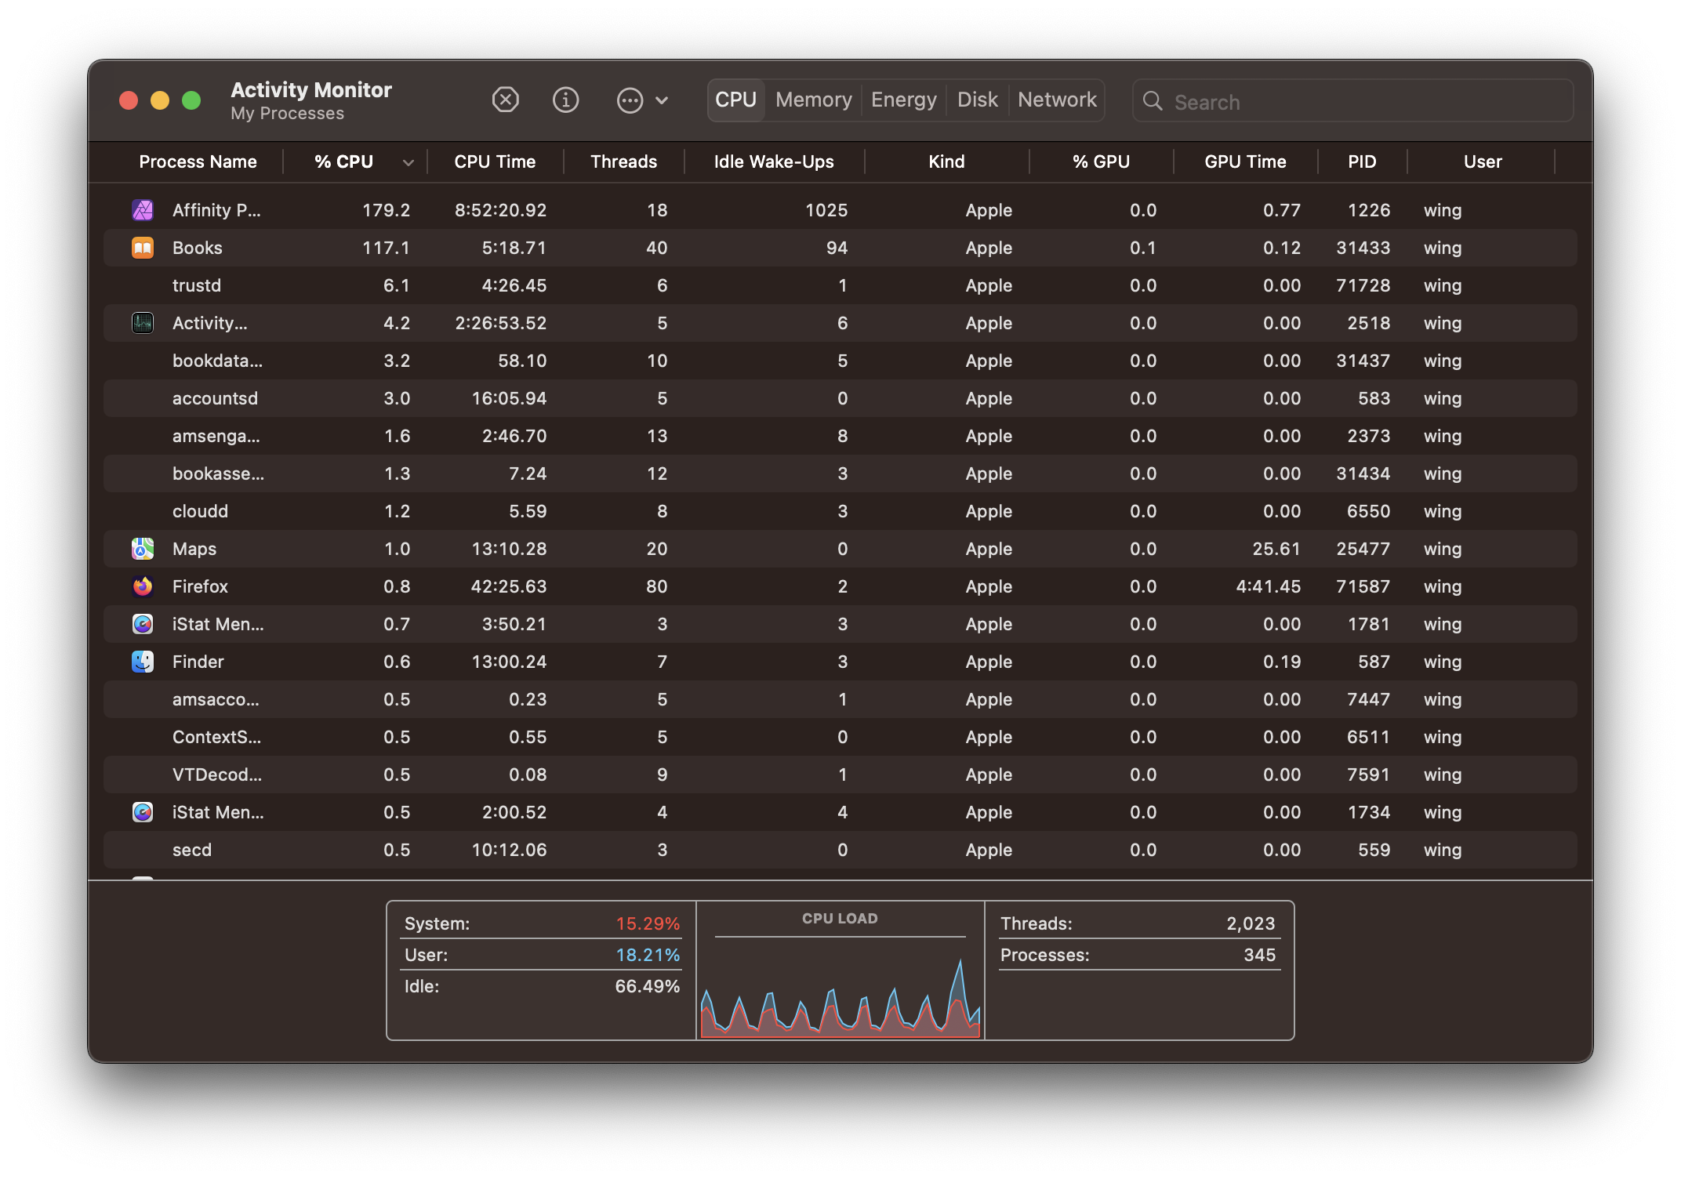The width and height of the screenshot is (1681, 1179).
Task: Click into the Search field
Action: [1352, 101]
